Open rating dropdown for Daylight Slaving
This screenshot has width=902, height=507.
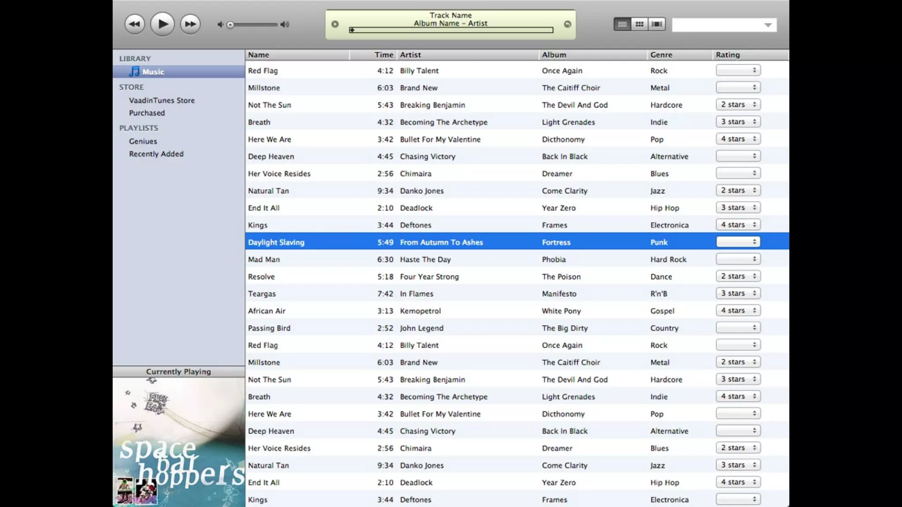pos(738,242)
